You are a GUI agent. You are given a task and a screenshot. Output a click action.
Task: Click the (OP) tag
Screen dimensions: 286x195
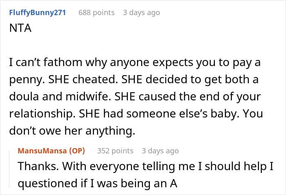[77, 151]
